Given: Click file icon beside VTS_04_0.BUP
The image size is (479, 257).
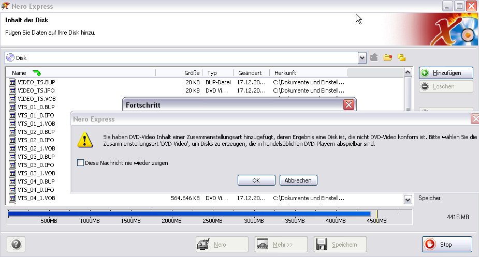Looking at the screenshot, I should (12, 182).
